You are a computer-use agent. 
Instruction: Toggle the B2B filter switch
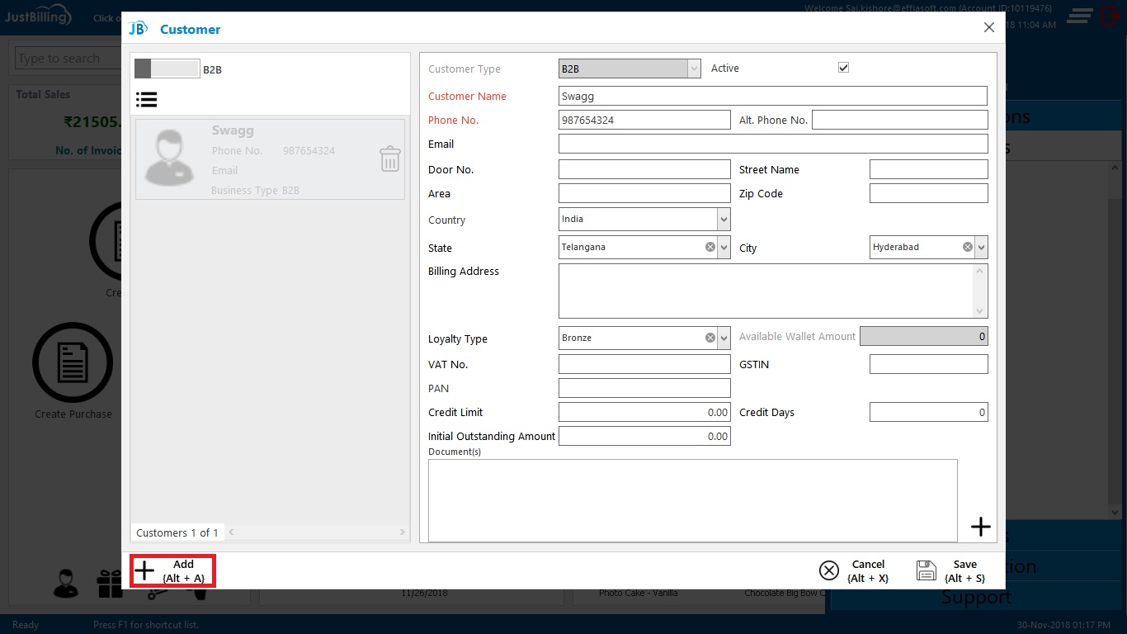coord(167,69)
